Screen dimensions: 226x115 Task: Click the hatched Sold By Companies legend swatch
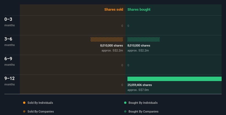click(x=24, y=111)
